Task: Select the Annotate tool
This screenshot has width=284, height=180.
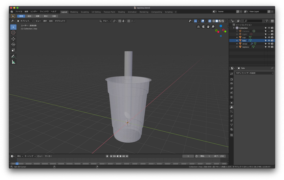Action: point(13,56)
